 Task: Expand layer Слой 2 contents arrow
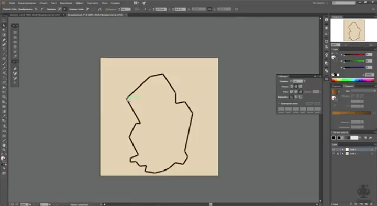click(343, 150)
